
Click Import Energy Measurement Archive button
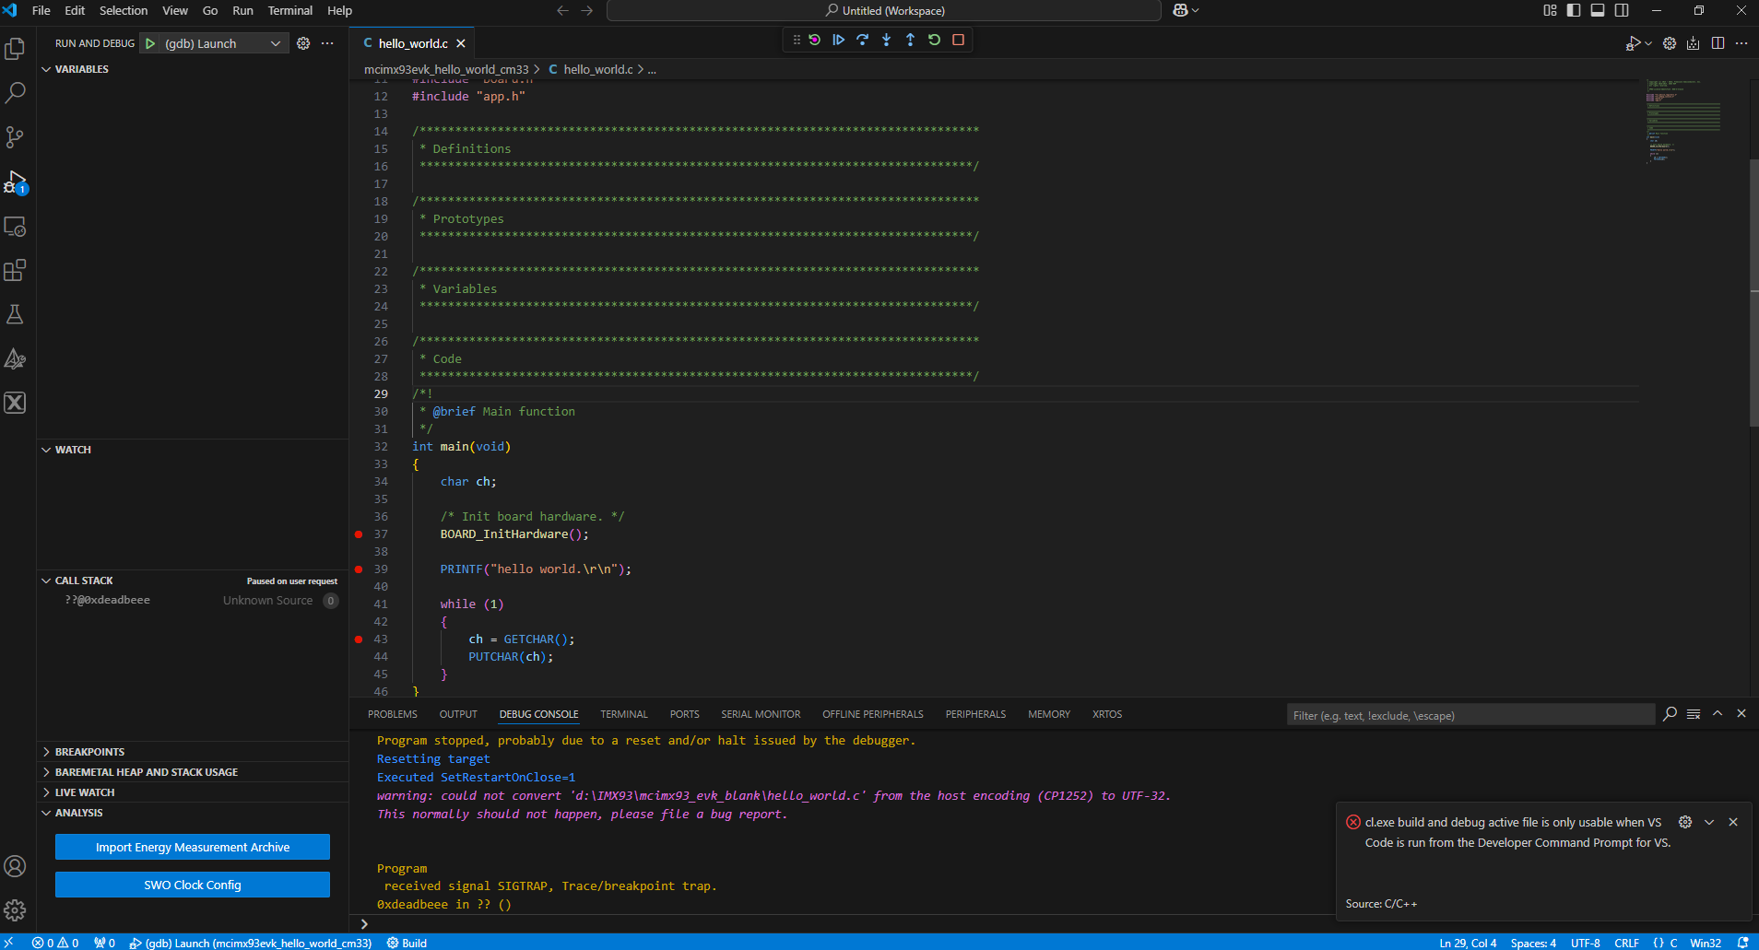[193, 847]
